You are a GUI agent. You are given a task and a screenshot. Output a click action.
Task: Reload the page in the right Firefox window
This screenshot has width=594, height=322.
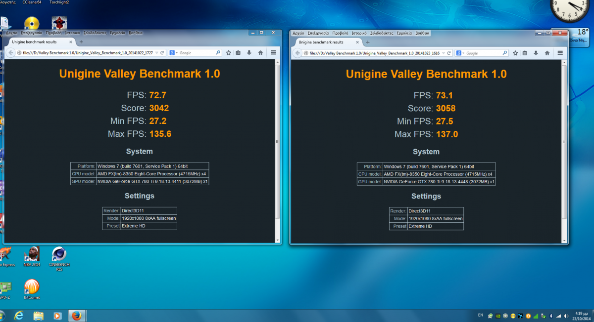[x=449, y=53]
